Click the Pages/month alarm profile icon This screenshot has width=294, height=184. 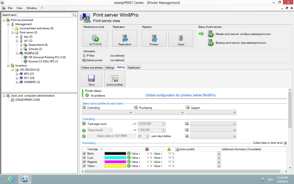point(187,130)
